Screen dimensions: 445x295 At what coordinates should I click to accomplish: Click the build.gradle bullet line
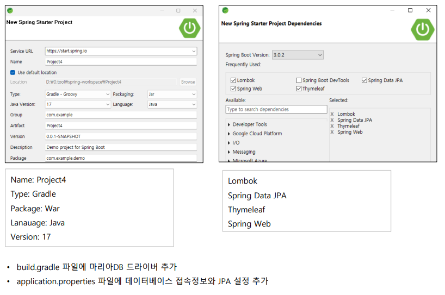[x=96, y=267]
